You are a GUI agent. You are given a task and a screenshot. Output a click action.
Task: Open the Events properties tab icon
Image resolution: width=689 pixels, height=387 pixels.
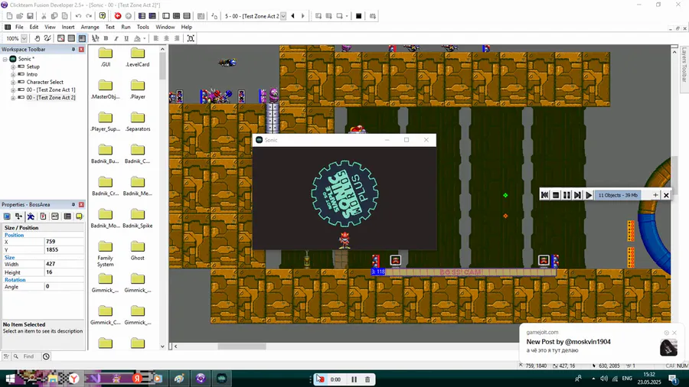67,216
